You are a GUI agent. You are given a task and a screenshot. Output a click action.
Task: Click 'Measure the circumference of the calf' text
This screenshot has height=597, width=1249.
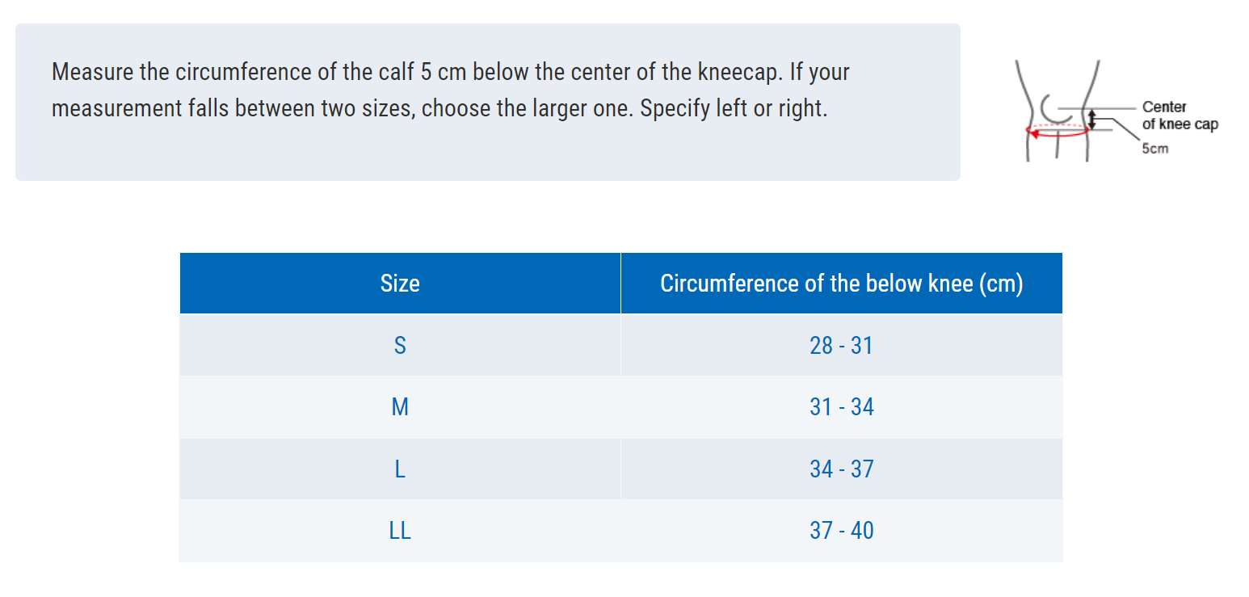[233, 72]
